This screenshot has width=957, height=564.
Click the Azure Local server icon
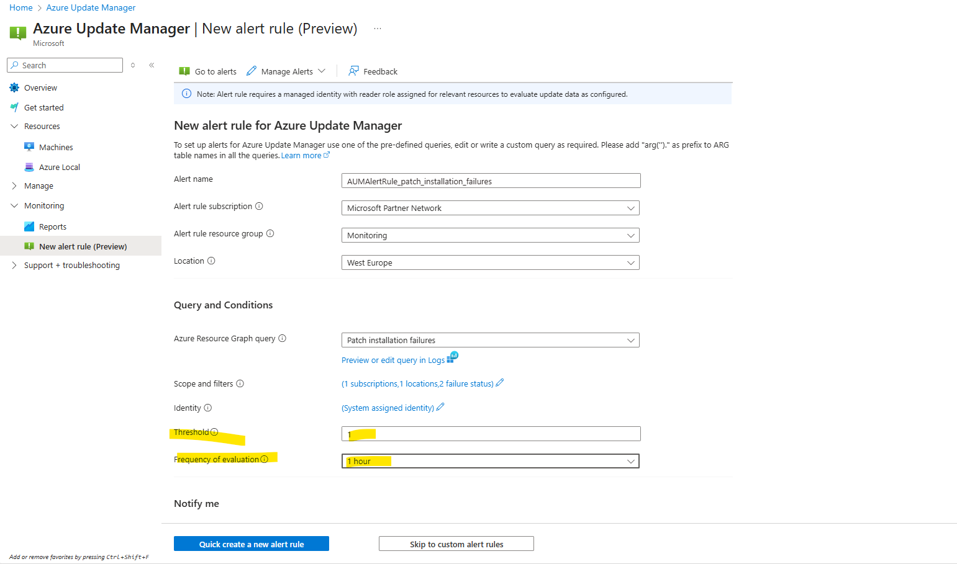pyautogui.click(x=29, y=167)
